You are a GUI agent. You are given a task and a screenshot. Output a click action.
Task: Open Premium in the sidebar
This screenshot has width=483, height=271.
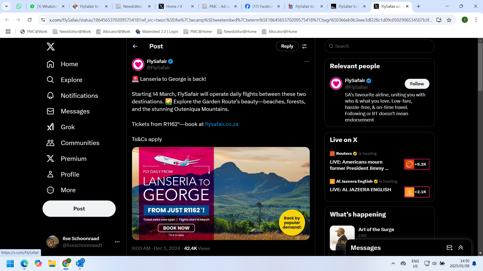[66, 159]
